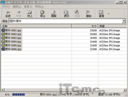Click the 364KB size cell
Screen dimensions: 128x97
(93, 38)
